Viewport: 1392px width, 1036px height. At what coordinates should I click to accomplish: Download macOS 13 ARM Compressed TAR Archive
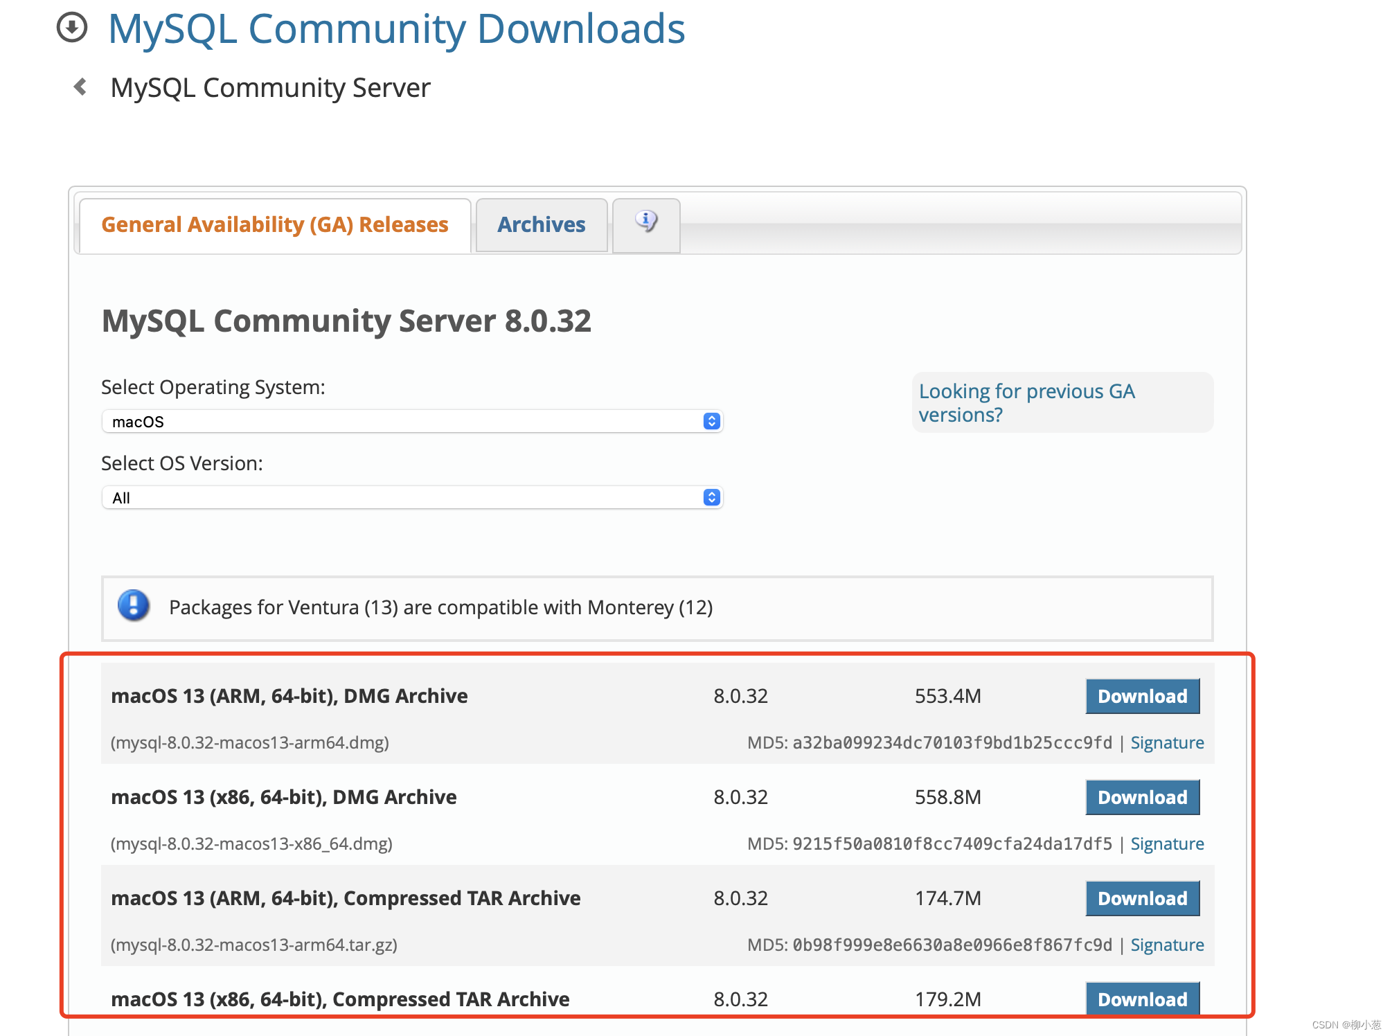[1143, 898]
